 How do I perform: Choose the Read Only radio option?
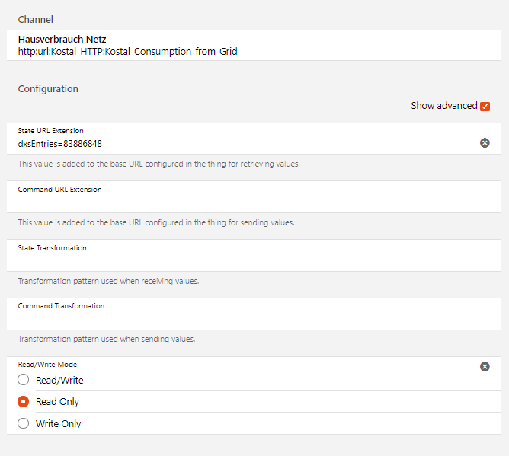(x=24, y=401)
